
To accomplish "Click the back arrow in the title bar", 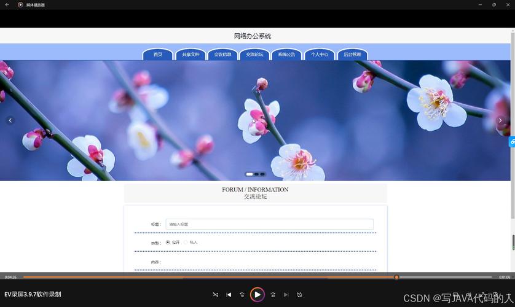I will tap(7, 4).
